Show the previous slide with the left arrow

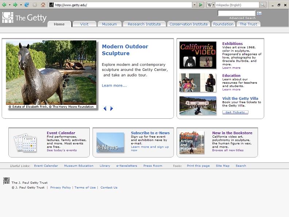point(105,108)
